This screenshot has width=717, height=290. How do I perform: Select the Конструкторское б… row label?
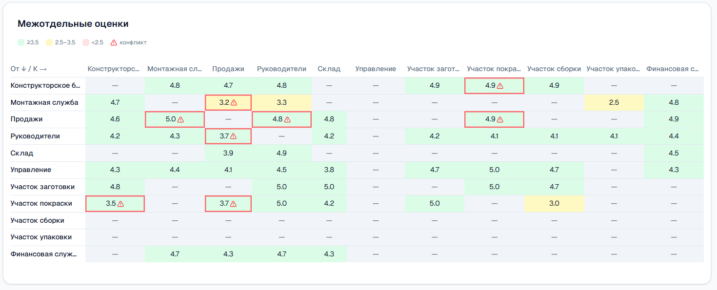tap(45, 86)
